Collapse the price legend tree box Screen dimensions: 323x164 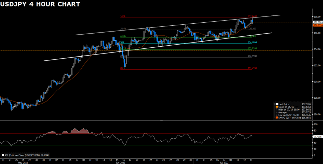coord(274,104)
